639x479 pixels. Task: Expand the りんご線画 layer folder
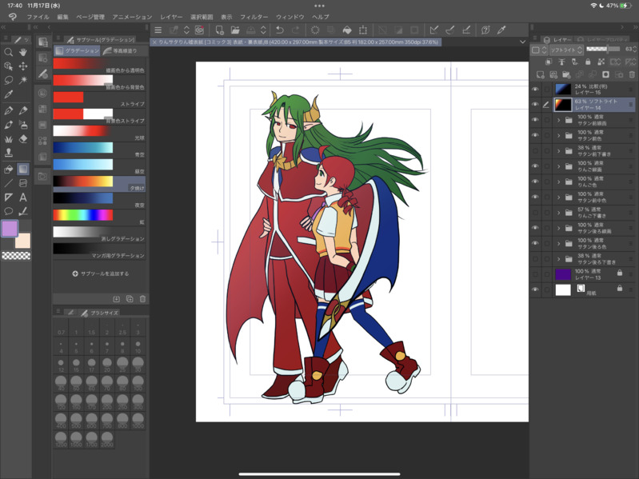click(558, 166)
